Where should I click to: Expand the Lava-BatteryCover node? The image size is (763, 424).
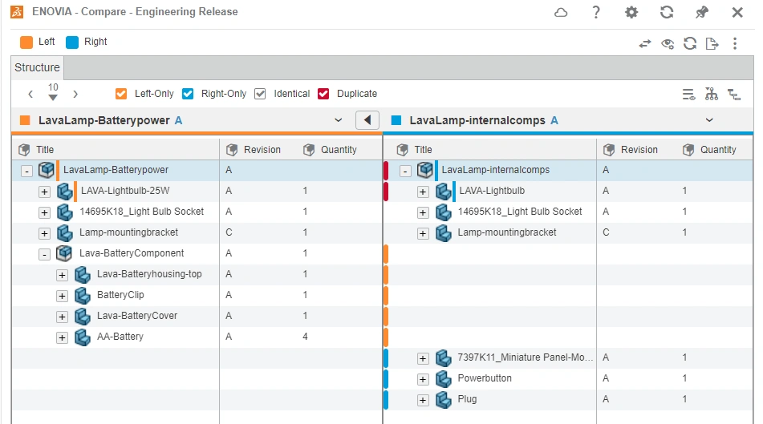coord(62,317)
